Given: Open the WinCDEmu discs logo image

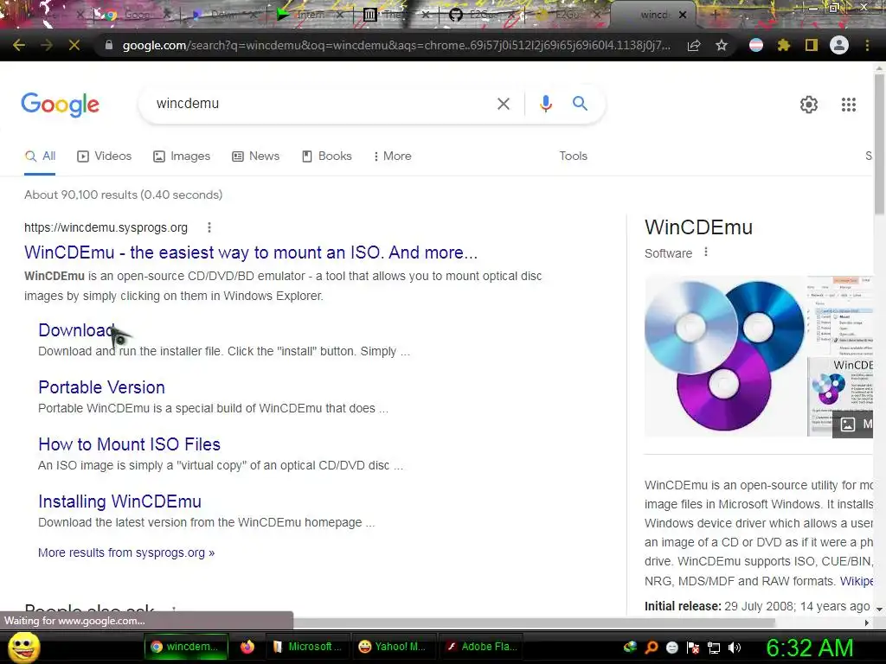Looking at the screenshot, I should click(725, 356).
